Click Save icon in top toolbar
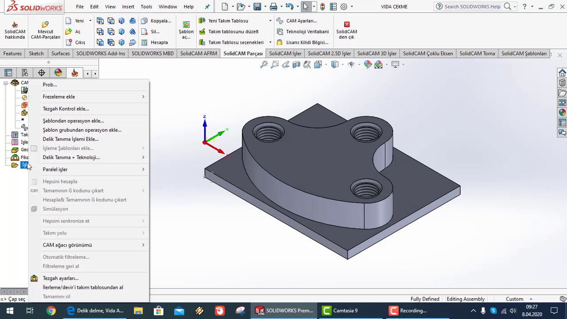The image size is (567, 319). pos(257,7)
